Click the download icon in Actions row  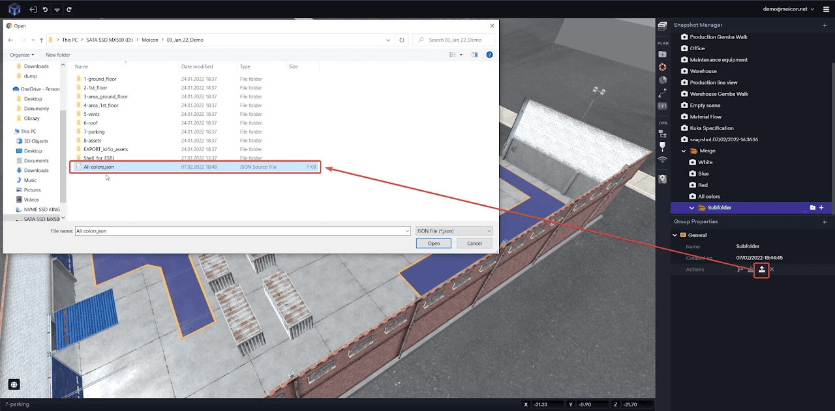(750, 270)
